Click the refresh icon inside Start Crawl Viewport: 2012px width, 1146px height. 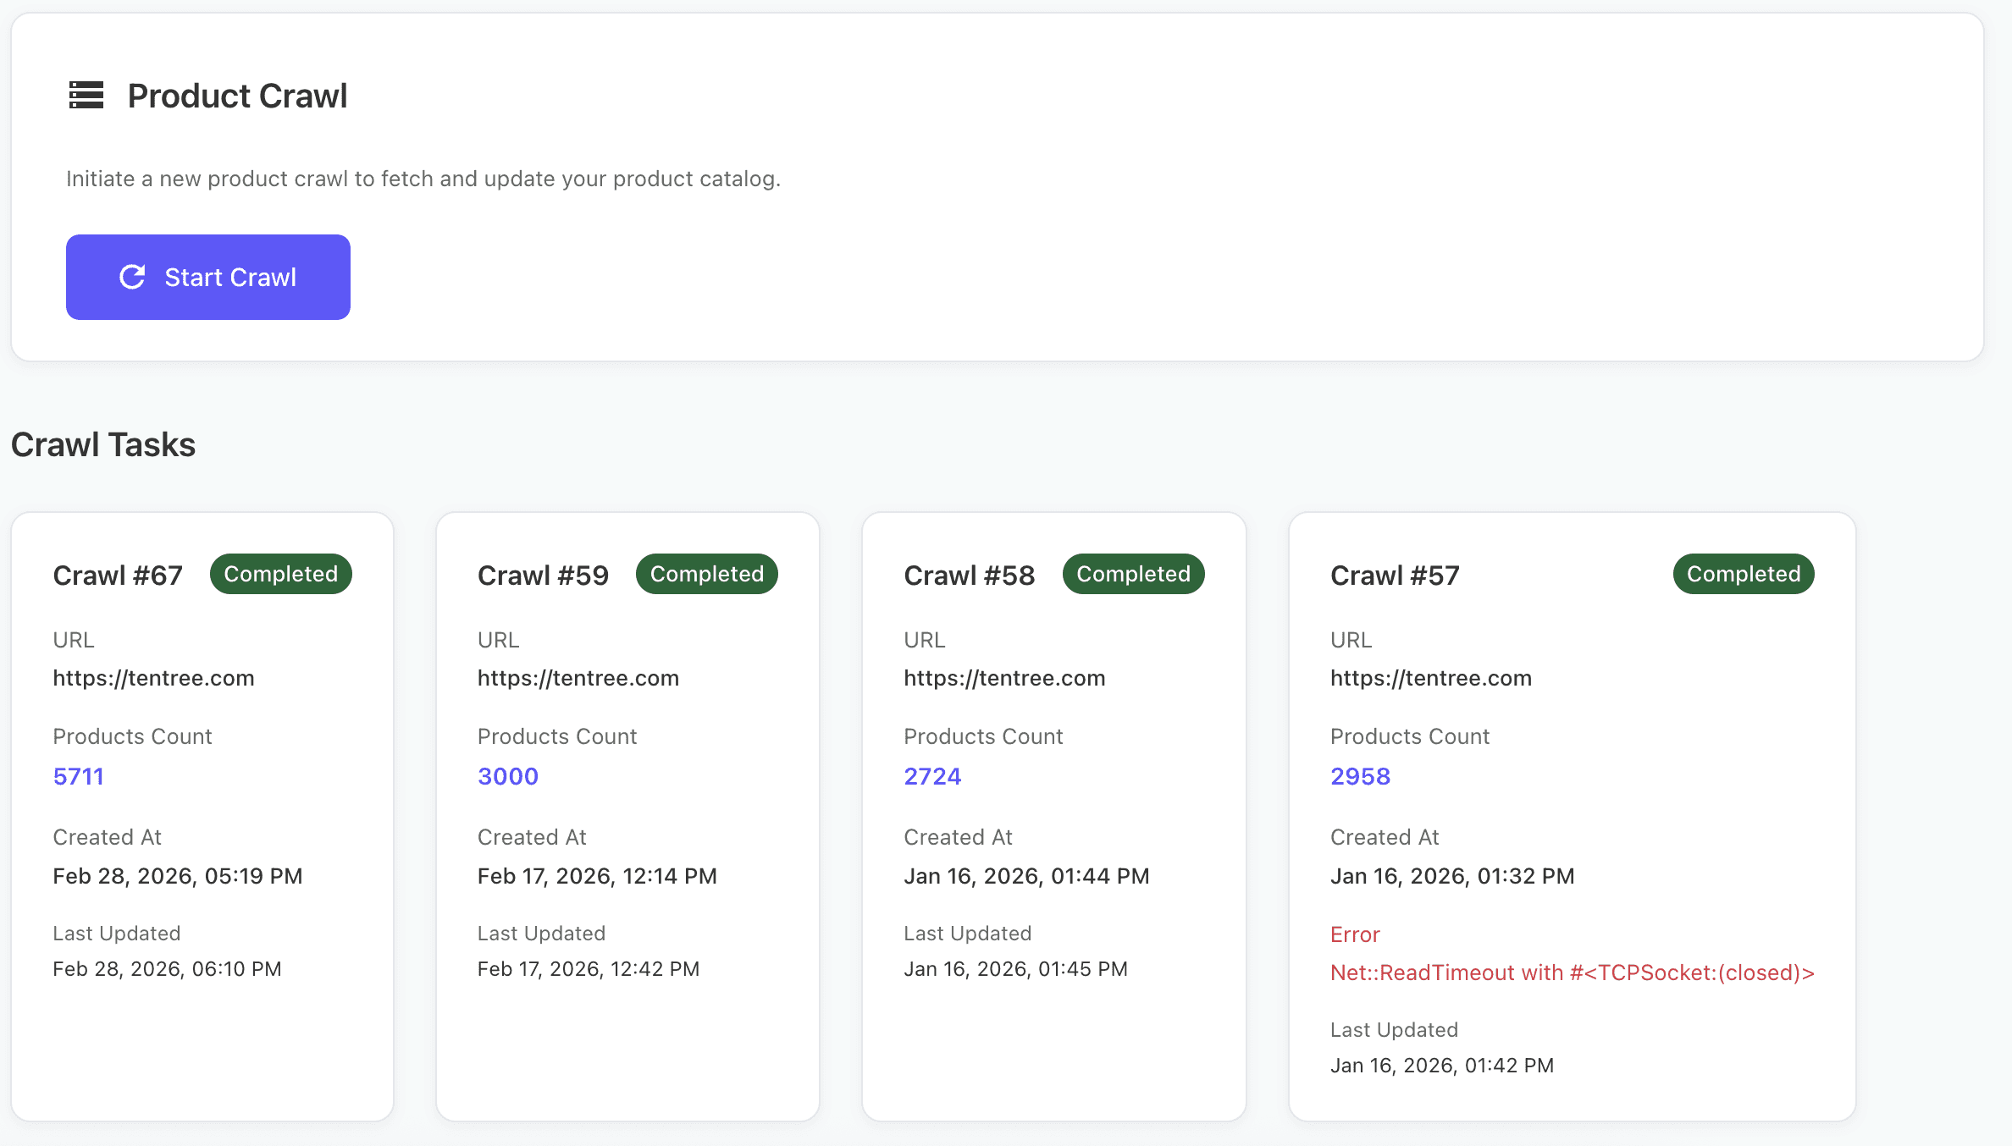pos(132,277)
